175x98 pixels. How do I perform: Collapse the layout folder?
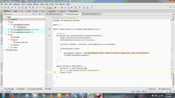9,40
